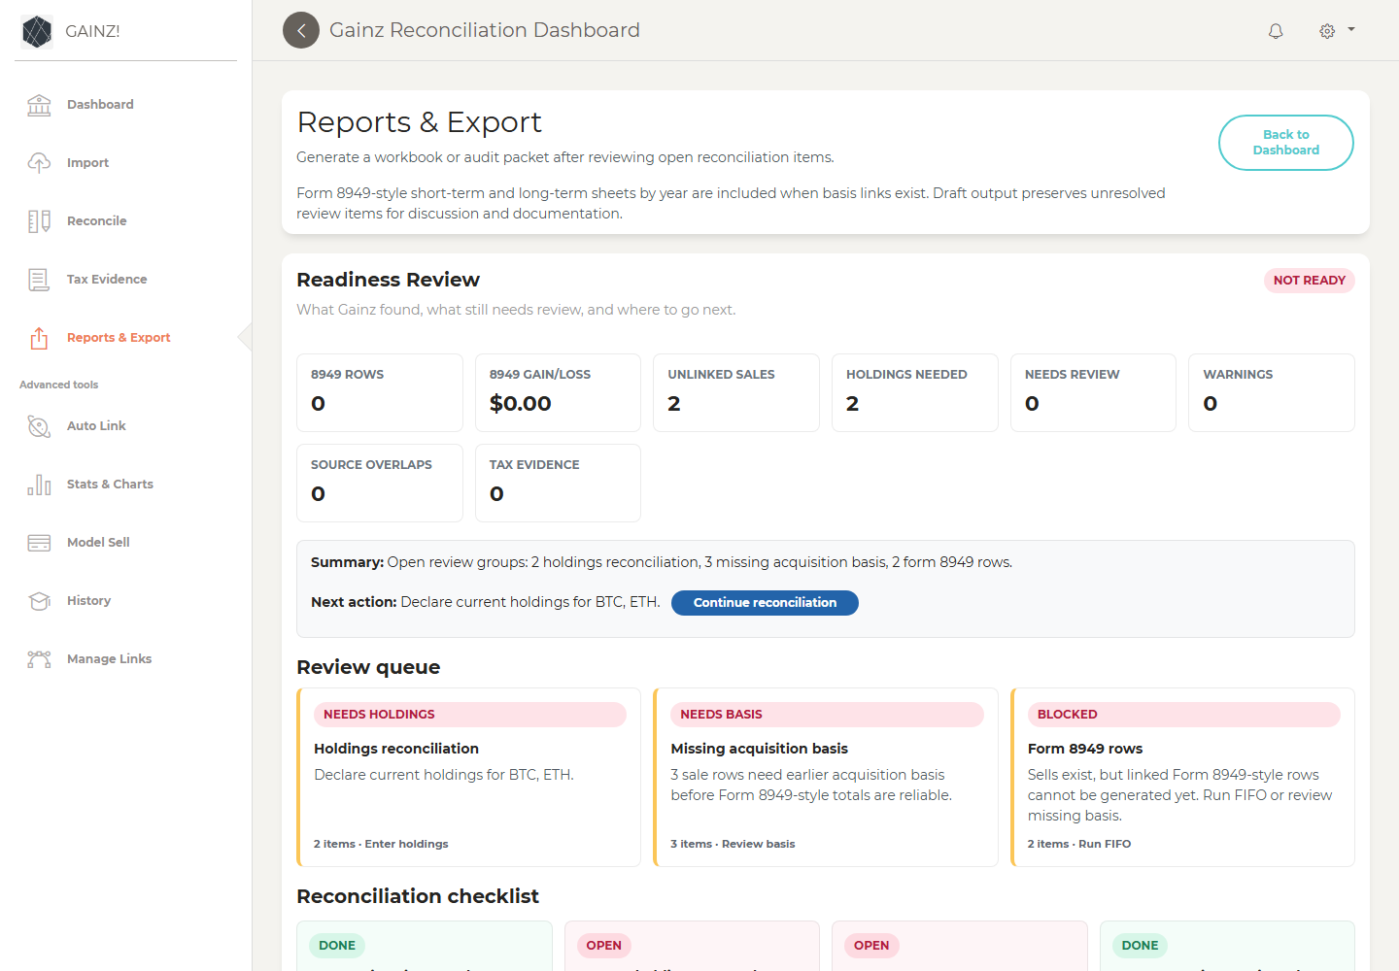Click the Form 8949 rows card title
The image size is (1399, 971).
tap(1085, 749)
